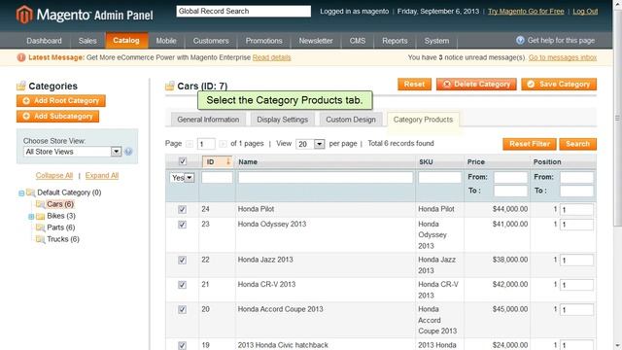
Task: Go to previous page arrow
Action: click(x=190, y=144)
